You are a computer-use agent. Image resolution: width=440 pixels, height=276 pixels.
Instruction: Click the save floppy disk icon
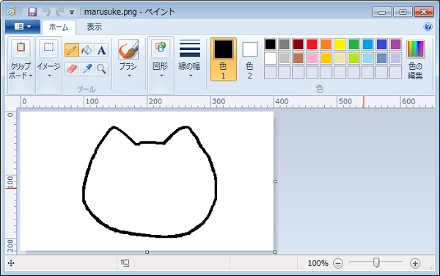tap(32, 12)
